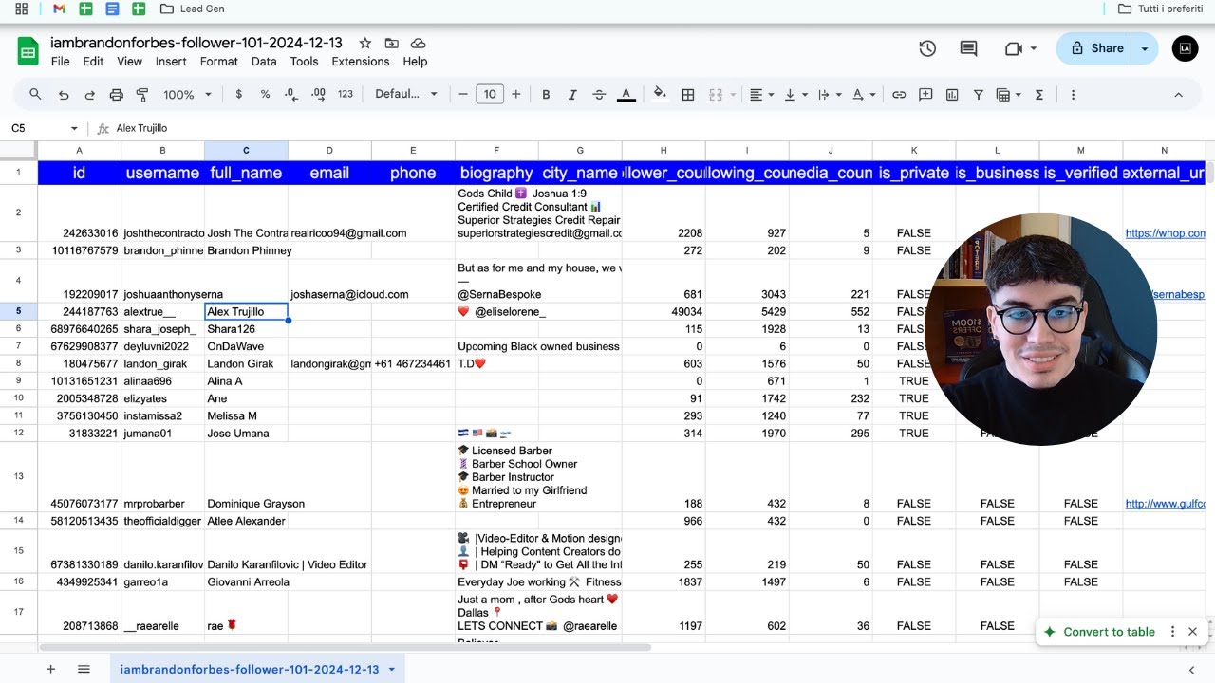This screenshot has width=1215, height=683.
Task: Open the View menu
Action: coord(129,62)
